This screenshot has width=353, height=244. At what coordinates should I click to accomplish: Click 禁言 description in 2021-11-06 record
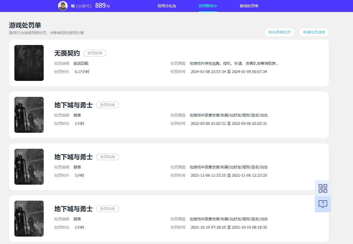[x=77, y=167]
